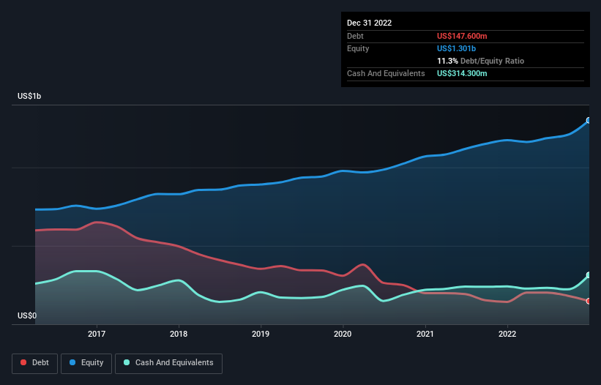This screenshot has width=601, height=385.
Task: Click the 2020 x-axis label
Action: click(343, 334)
